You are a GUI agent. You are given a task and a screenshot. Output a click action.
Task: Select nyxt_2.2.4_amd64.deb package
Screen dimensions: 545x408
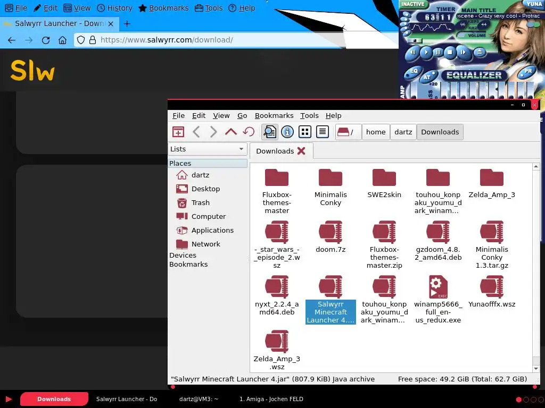click(x=277, y=295)
